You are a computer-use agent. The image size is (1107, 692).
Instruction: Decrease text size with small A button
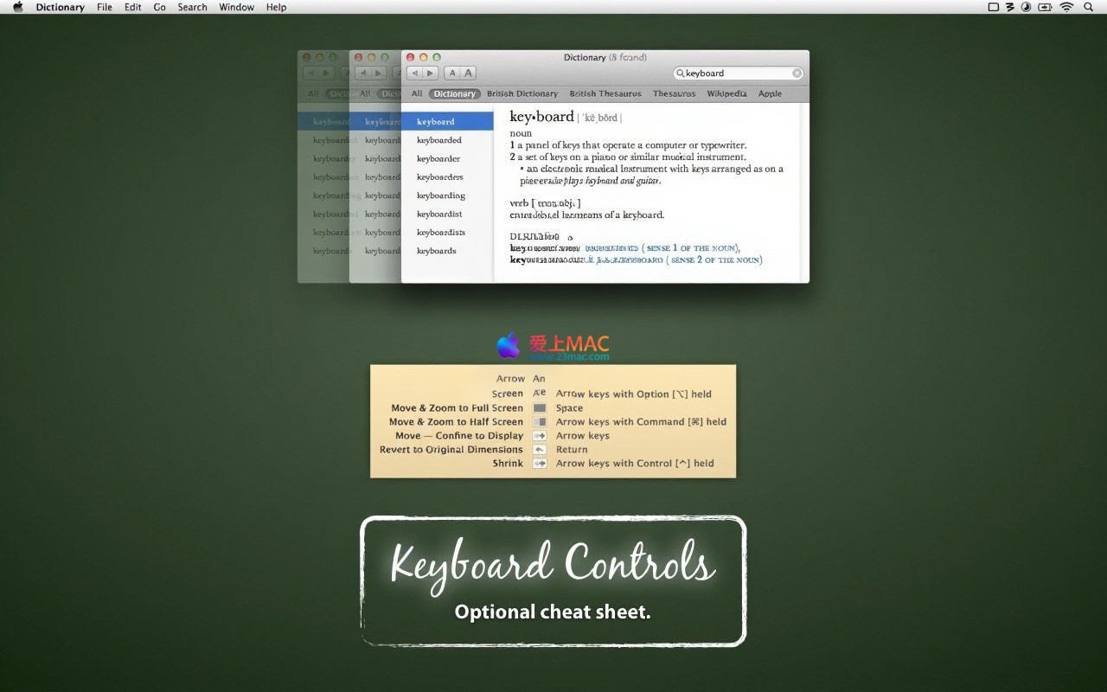tap(453, 74)
